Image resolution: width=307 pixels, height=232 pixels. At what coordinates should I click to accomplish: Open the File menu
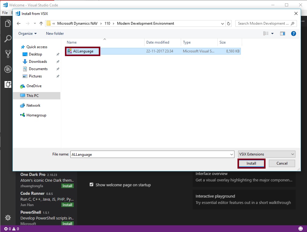[5, 13]
